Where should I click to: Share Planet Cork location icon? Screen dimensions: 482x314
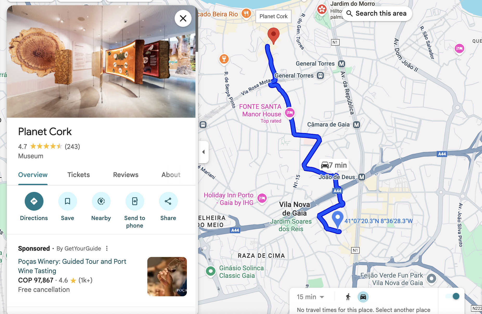click(168, 201)
